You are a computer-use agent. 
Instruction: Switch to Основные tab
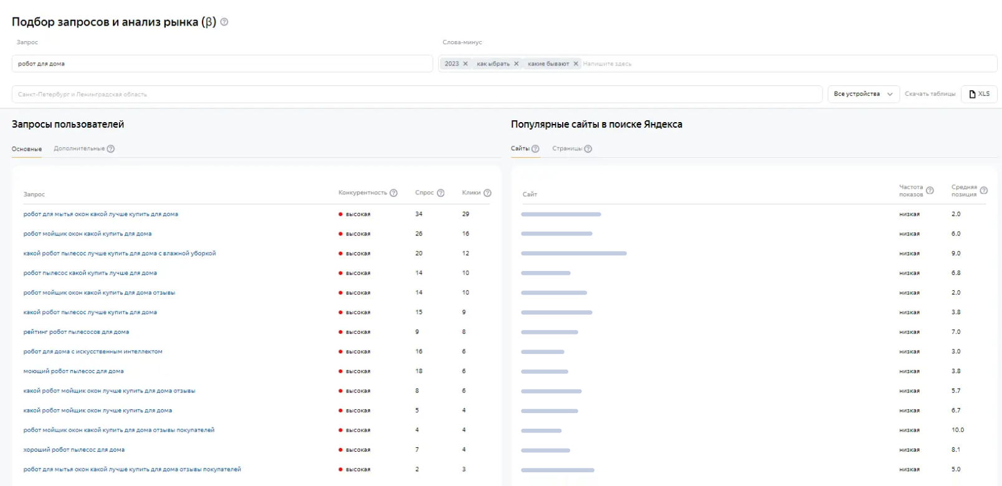pos(27,149)
